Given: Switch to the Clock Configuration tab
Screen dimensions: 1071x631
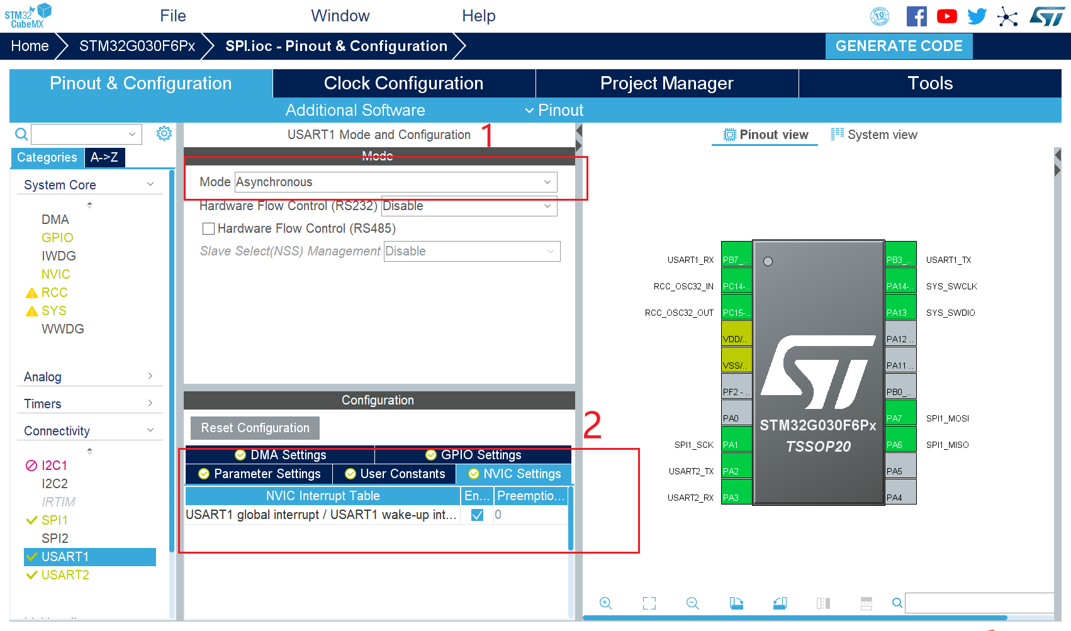Looking at the screenshot, I should coord(403,82).
